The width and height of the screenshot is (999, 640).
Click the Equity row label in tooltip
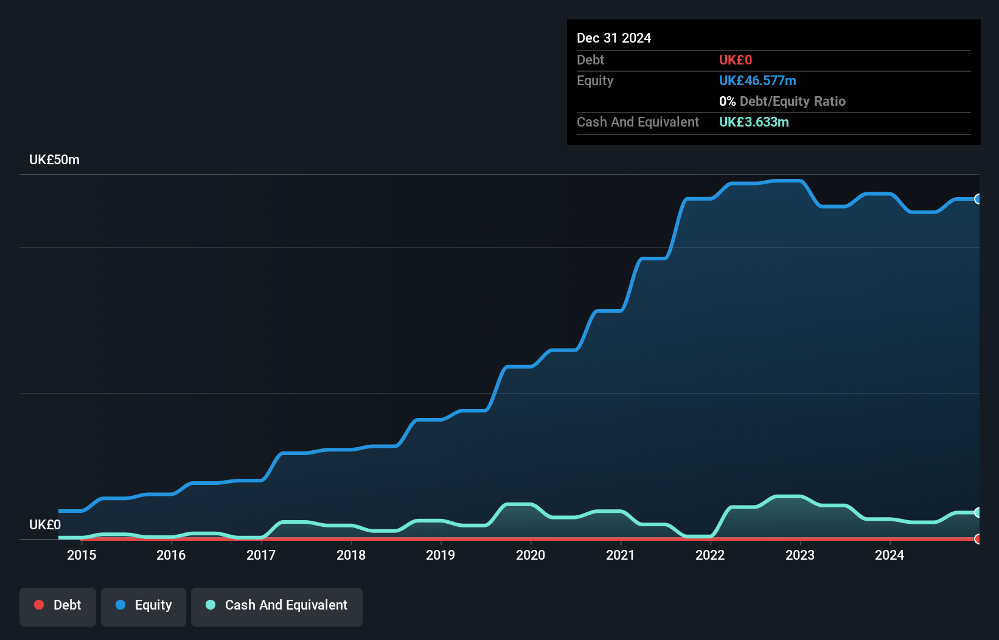pyautogui.click(x=595, y=80)
